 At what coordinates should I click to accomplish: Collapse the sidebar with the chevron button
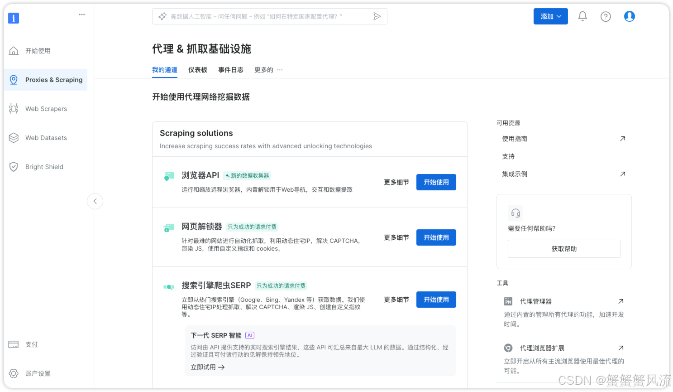(95, 201)
